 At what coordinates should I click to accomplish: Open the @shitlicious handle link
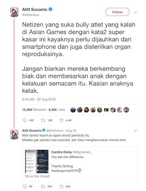(30, 15)
